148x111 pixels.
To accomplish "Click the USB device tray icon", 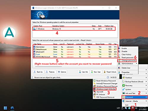I will [x=123, y=108].
